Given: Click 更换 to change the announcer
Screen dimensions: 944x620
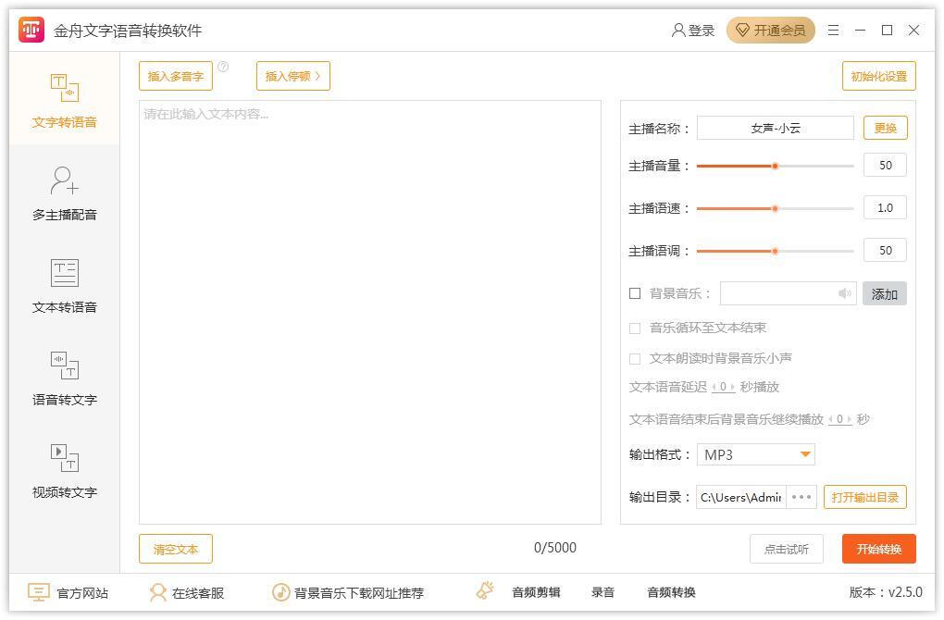Looking at the screenshot, I should coord(886,128).
